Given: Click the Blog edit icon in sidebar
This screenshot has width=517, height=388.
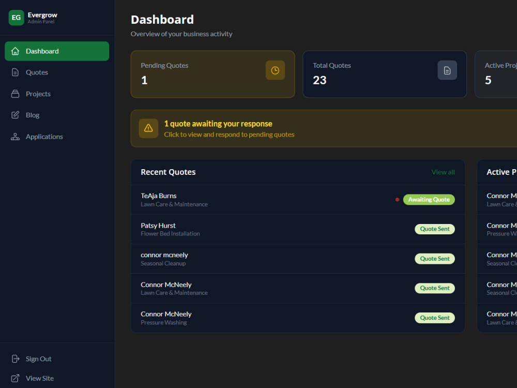Looking at the screenshot, I should coord(15,115).
